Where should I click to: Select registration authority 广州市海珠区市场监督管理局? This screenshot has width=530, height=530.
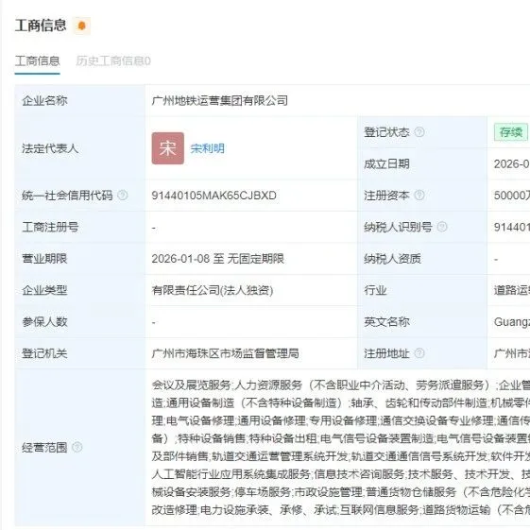point(225,353)
